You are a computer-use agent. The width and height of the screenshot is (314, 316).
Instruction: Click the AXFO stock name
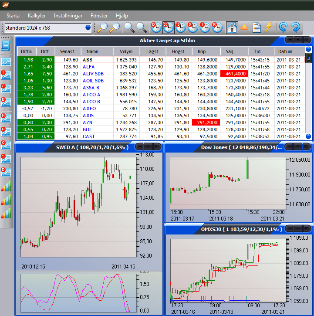click(89, 109)
